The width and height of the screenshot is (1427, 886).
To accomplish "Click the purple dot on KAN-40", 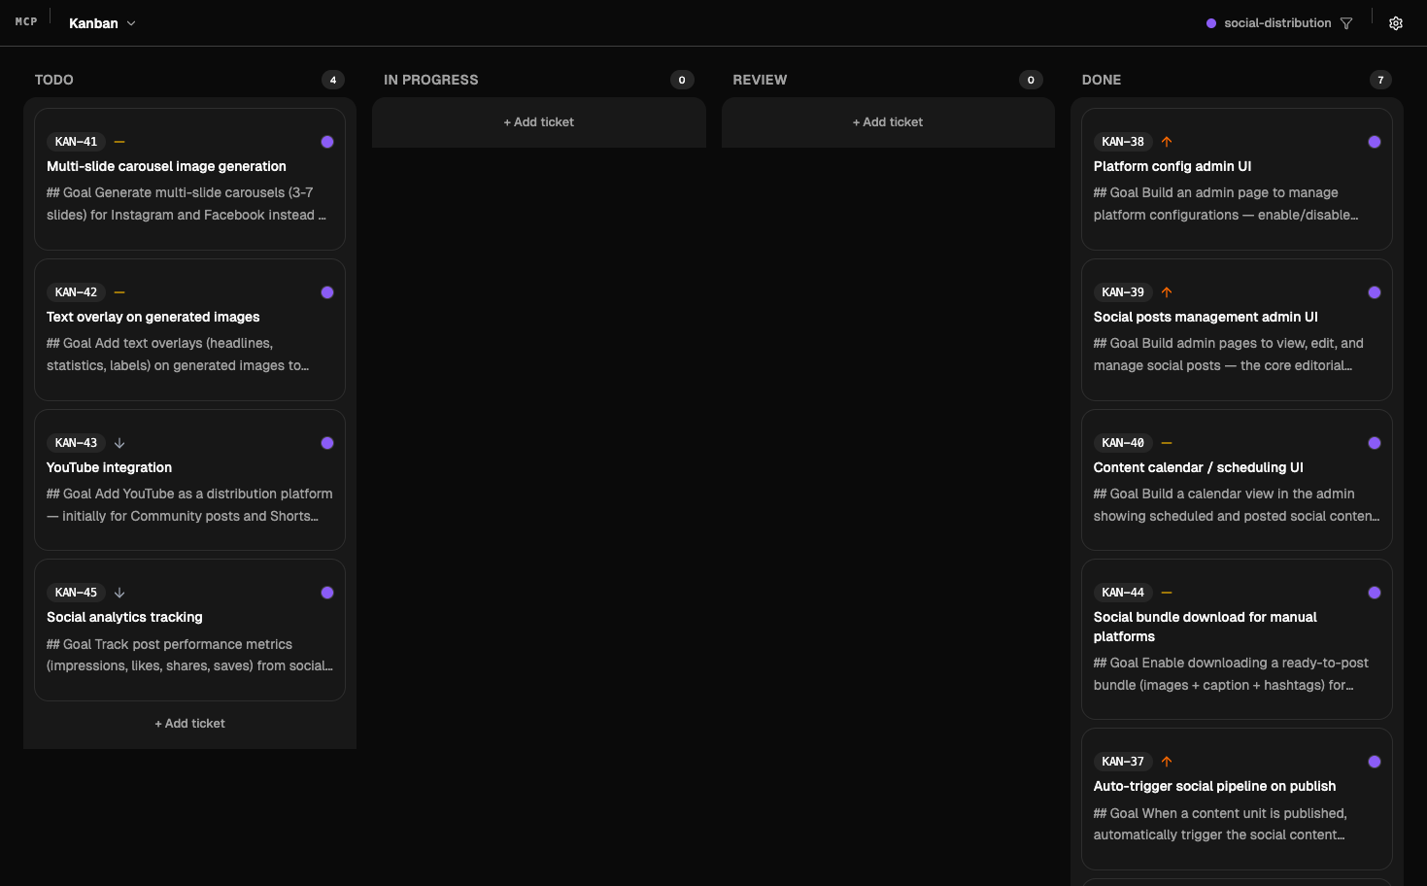I will (1375, 443).
